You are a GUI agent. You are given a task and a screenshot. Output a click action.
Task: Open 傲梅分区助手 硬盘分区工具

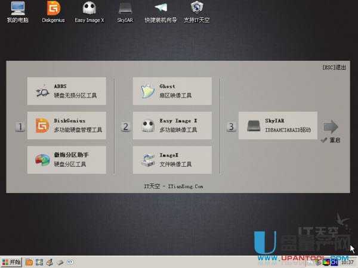point(66,160)
